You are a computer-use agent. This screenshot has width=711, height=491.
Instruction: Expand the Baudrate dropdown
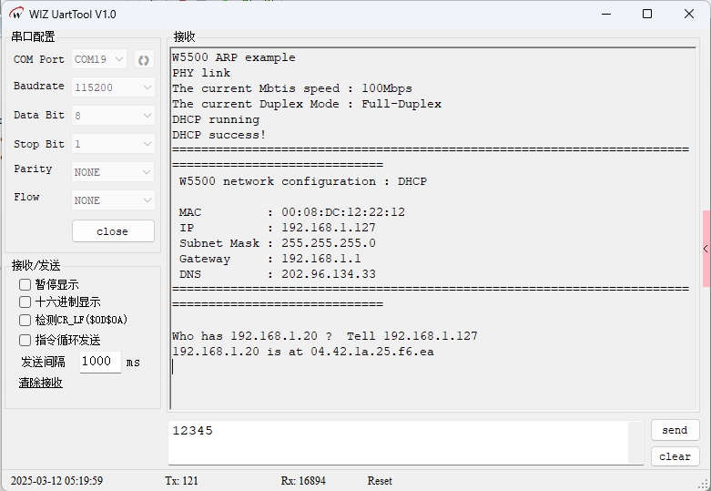point(113,87)
